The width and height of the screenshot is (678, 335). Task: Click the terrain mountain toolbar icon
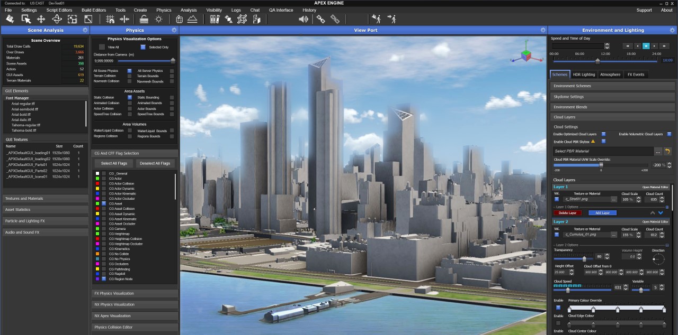(x=192, y=19)
